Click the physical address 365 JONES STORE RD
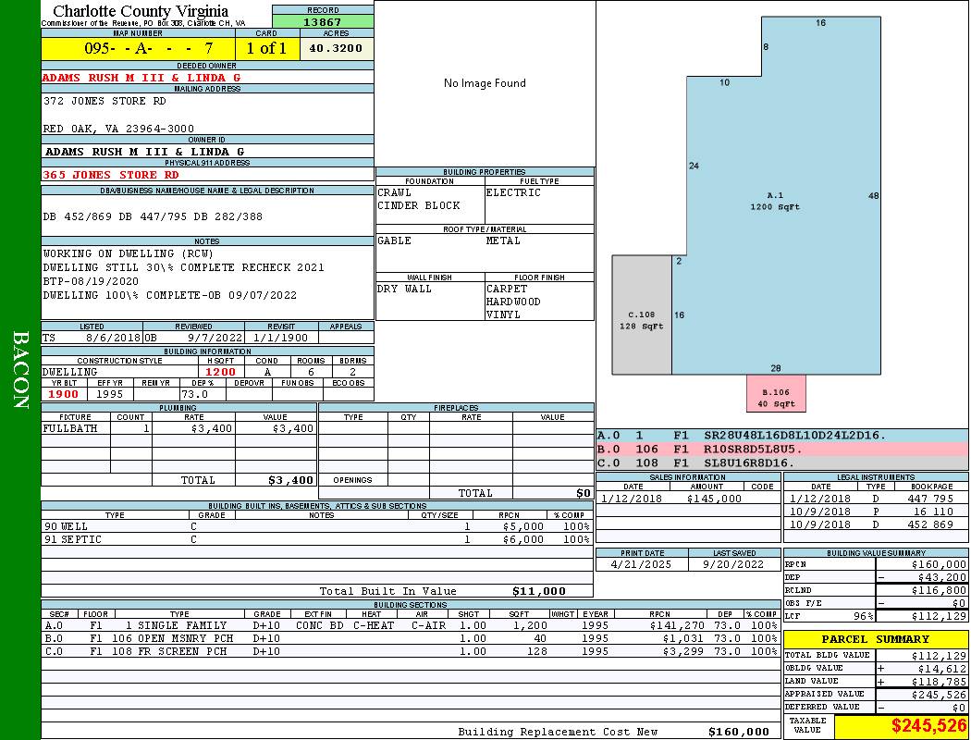This screenshot has width=971, height=740. tap(112, 175)
